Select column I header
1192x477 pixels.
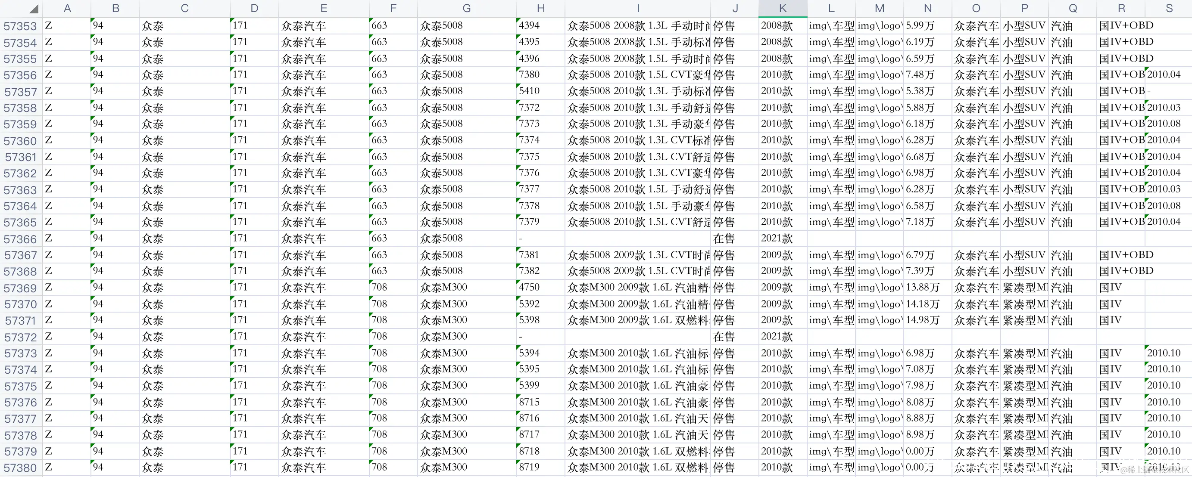point(638,8)
